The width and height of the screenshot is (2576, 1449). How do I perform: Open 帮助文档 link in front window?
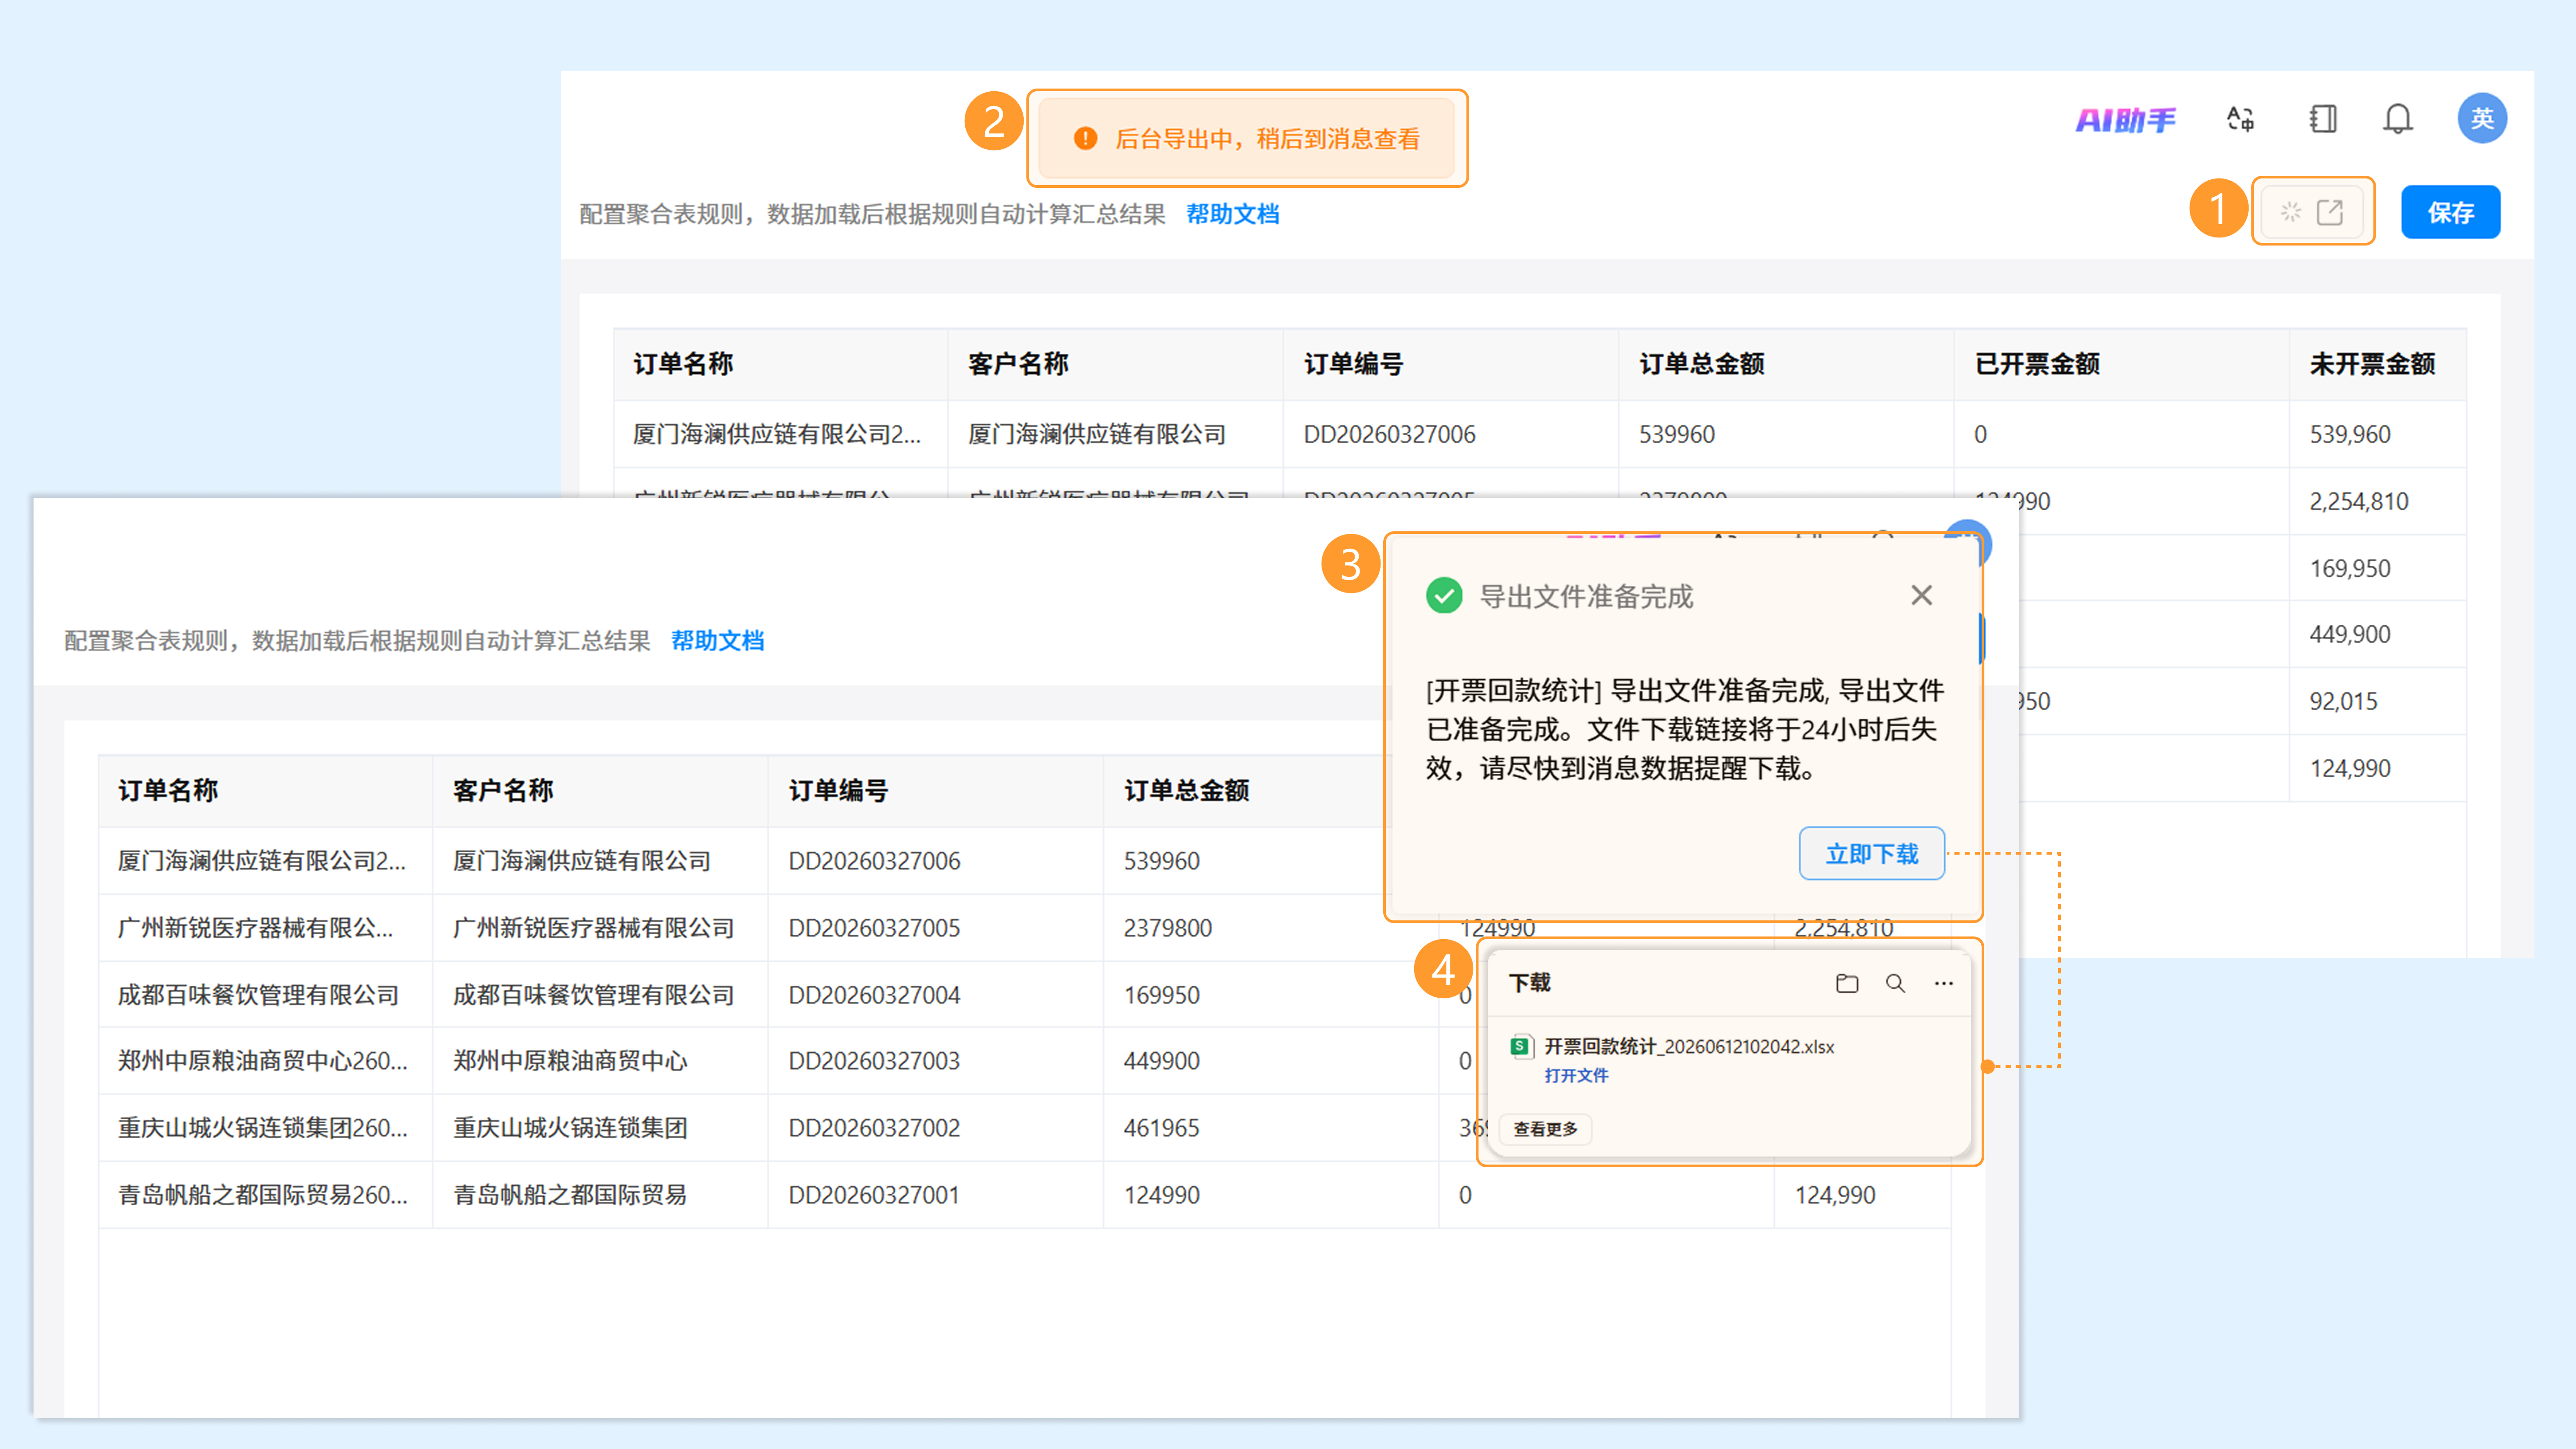click(x=717, y=641)
